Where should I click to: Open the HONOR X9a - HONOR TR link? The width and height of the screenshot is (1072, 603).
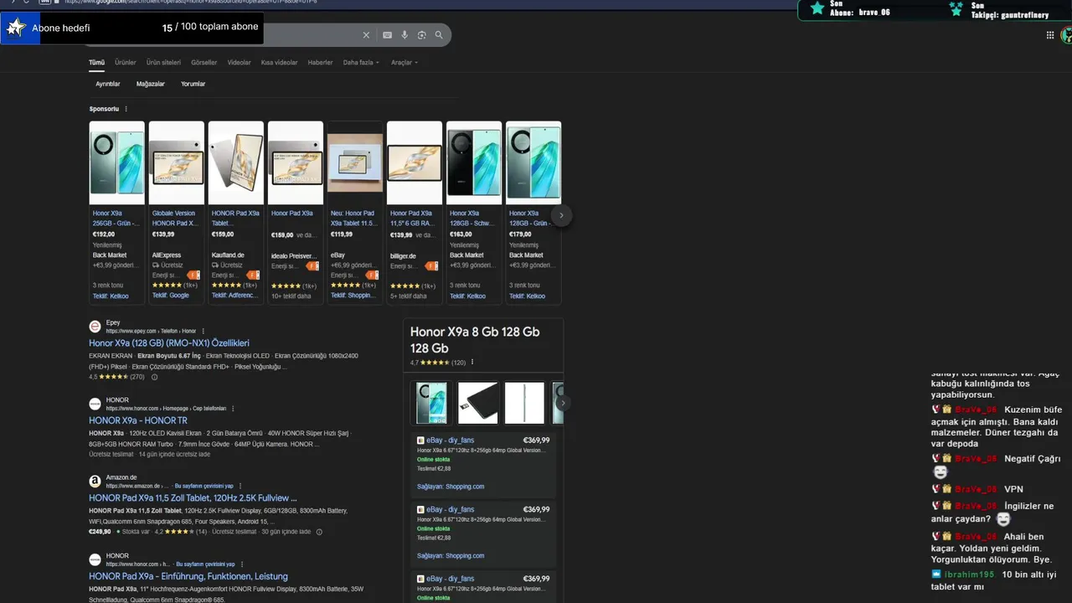[x=138, y=420]
